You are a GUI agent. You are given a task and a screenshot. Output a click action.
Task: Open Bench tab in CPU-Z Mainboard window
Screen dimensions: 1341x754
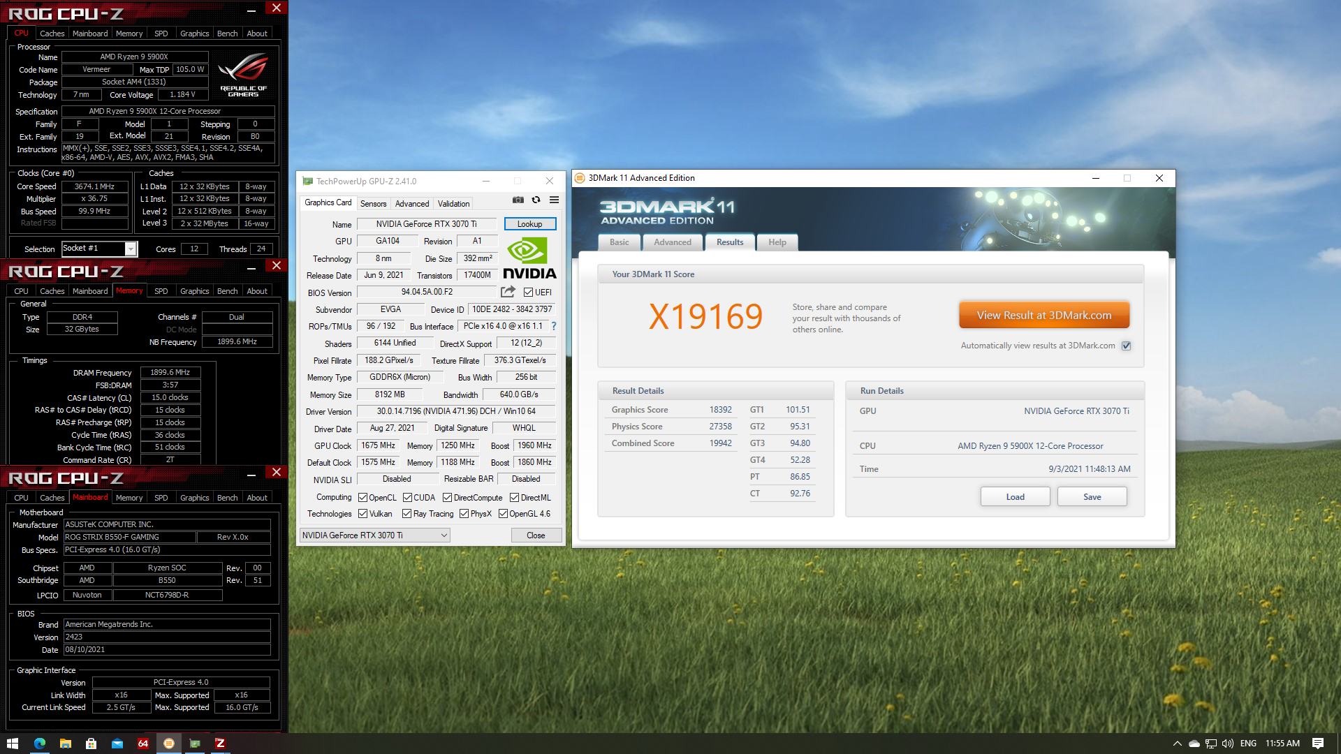pos(227,498)
